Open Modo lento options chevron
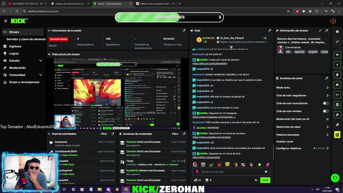 point(327,88)
